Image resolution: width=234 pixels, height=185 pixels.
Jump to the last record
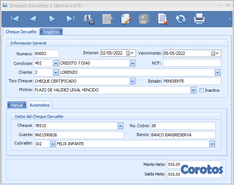[70, 19]
